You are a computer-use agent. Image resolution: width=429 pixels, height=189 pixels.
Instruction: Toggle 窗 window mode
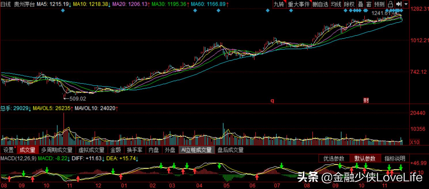coord(369,4)
